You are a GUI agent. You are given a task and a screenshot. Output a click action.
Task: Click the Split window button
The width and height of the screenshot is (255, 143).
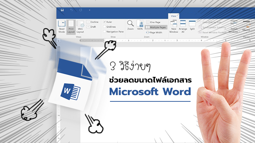point(192,25)
